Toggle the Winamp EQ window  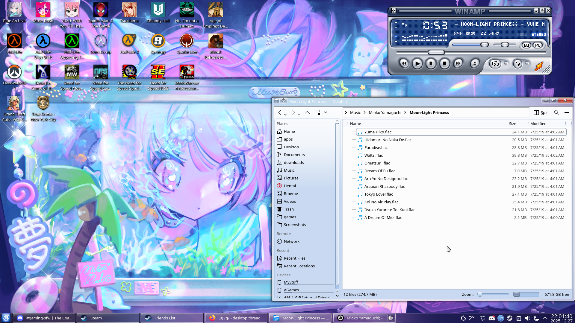(x=526, y=45)
